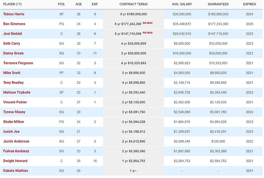This screenshot has width=264, height=178.
Task: Click on Ben Simmons name
Action: pos(14,24)
